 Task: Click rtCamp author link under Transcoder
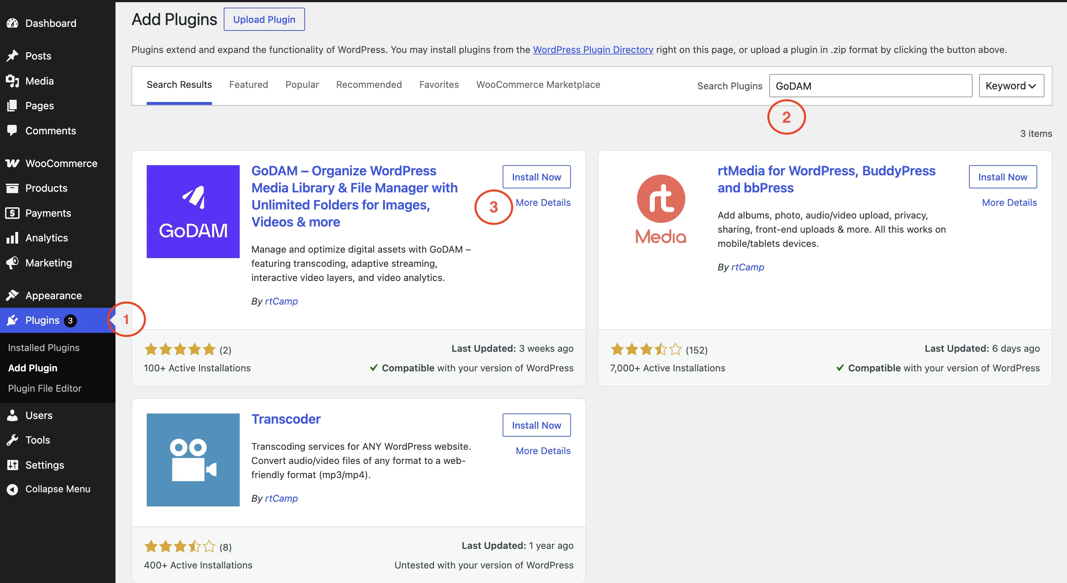[x=281, y=498]
